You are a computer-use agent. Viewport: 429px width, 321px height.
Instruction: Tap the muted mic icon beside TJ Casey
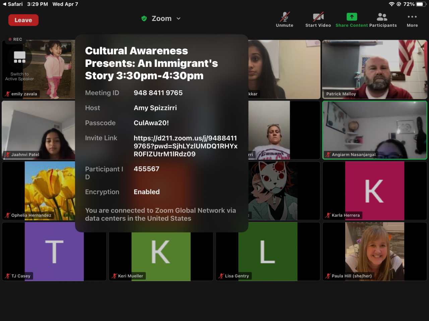coord(8,276)
